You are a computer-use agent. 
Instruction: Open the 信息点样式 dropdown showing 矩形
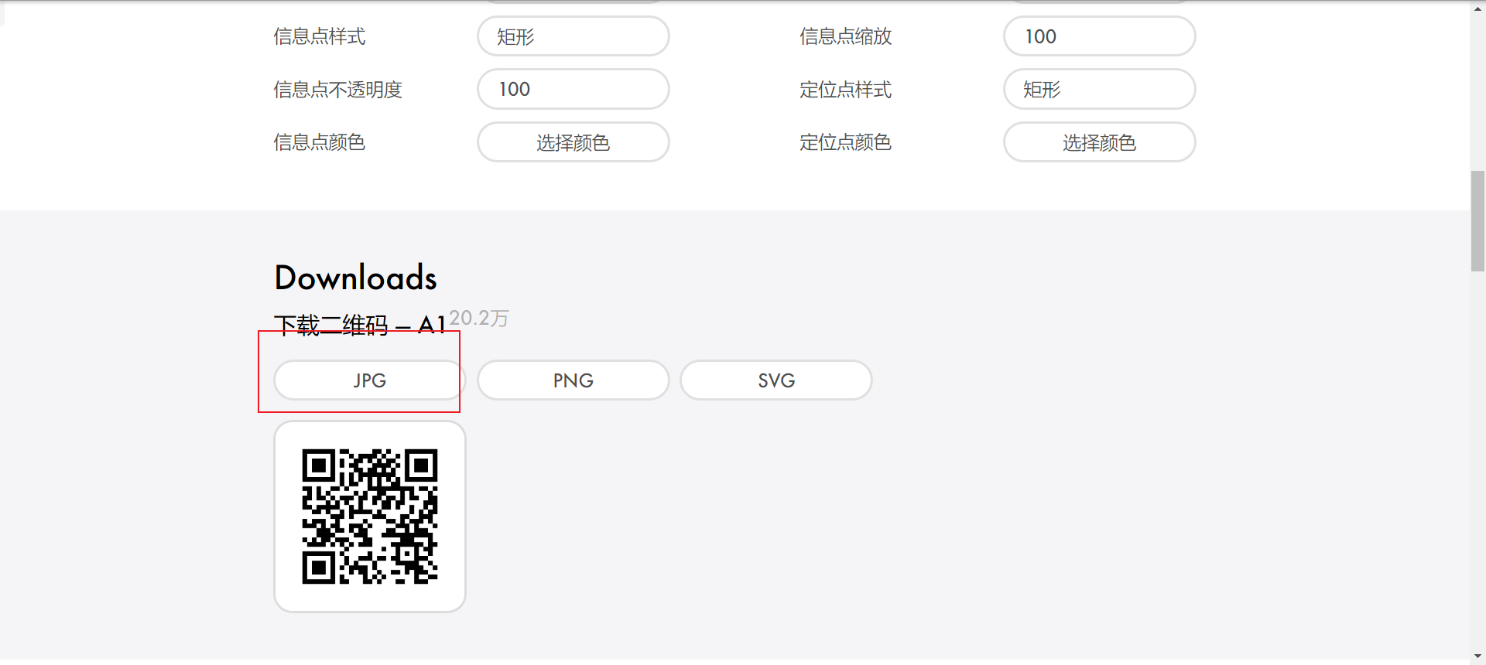[x=574, y=36]
